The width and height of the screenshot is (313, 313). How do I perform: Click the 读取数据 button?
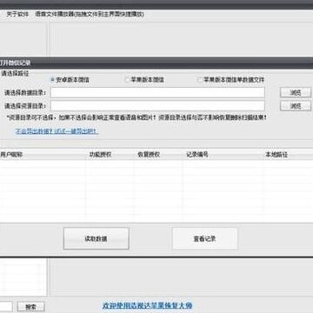pos(96,238)
